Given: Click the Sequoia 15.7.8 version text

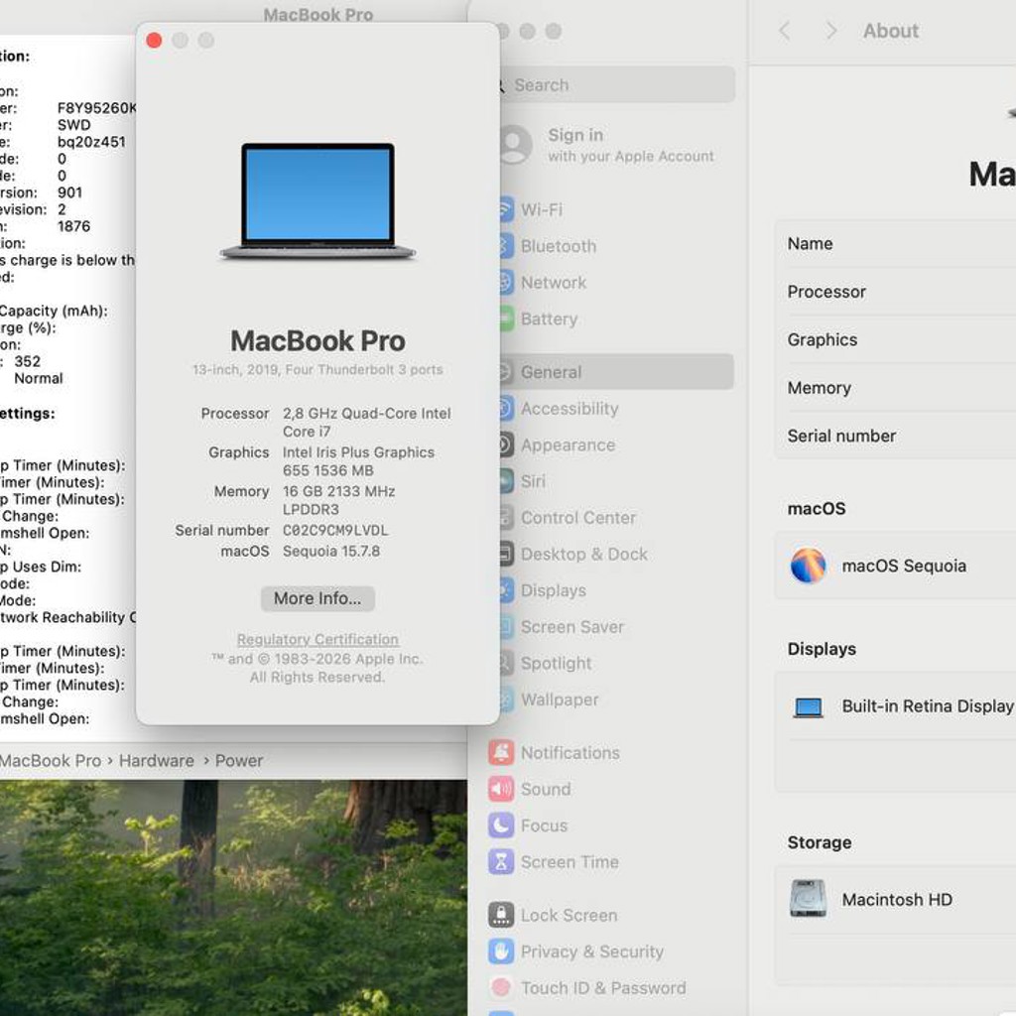Looking at the screenshot, I should click(331, 552).
